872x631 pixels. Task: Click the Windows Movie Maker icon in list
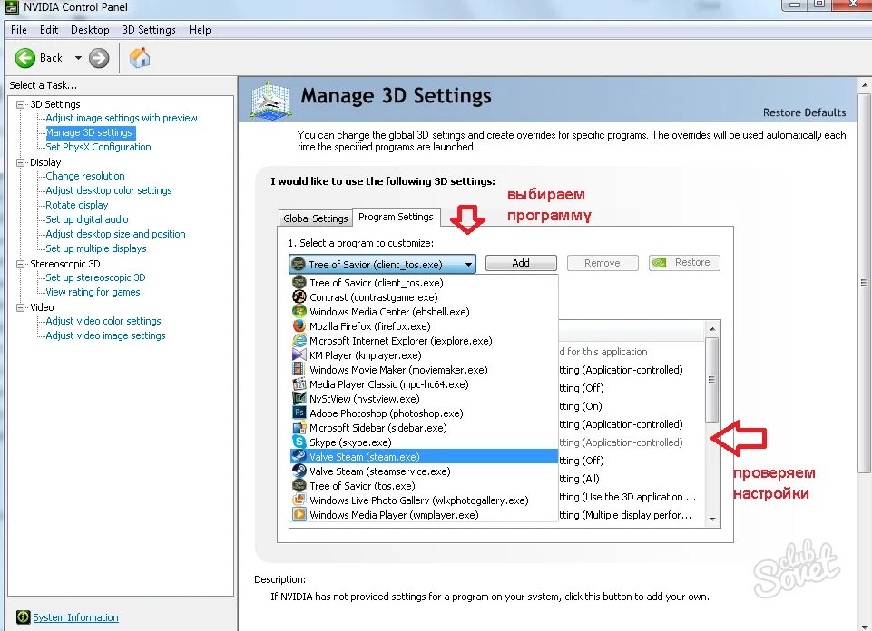pos(299,369)
